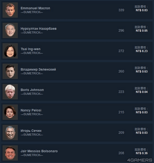Open the Nancy Pelosi item name link
The height and width of the screenshot is (163, 154).
click(31, 110)
